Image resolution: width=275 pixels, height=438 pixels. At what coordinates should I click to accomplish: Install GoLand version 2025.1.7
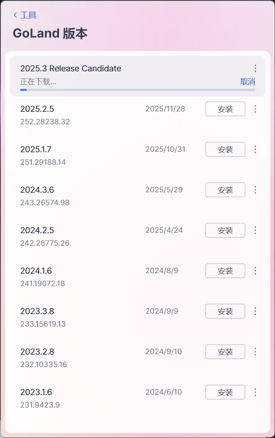pyautogui.click(x=225, y=150)
